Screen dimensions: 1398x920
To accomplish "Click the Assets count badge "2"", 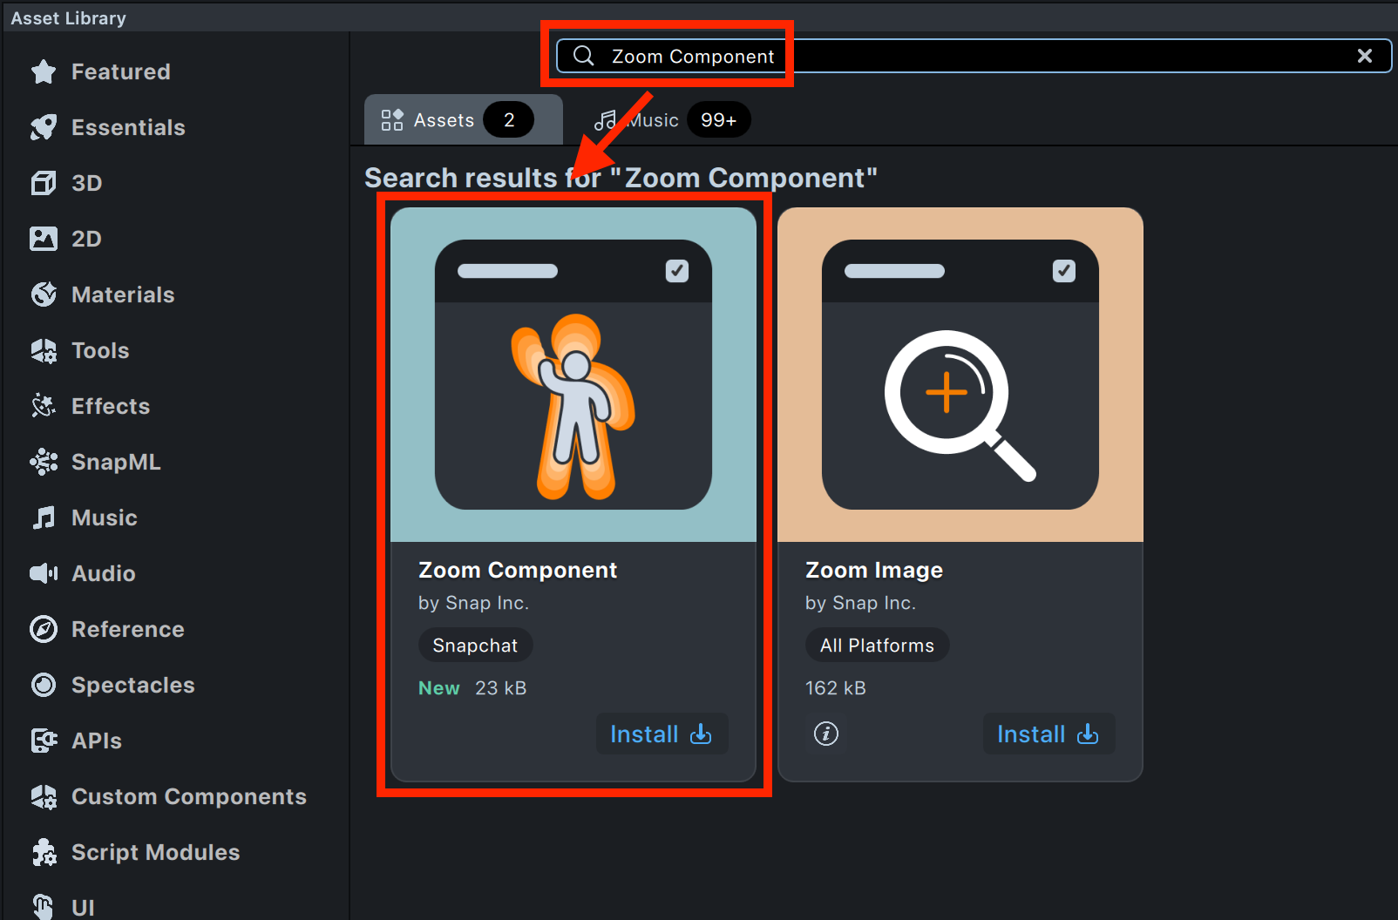I will [x=509, y=120].
